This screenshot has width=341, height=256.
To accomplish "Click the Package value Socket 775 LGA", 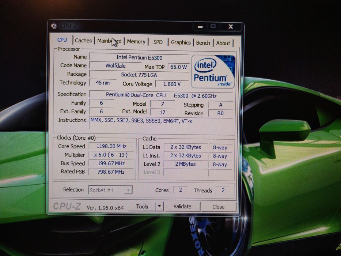I will click(x=139, y=75).
